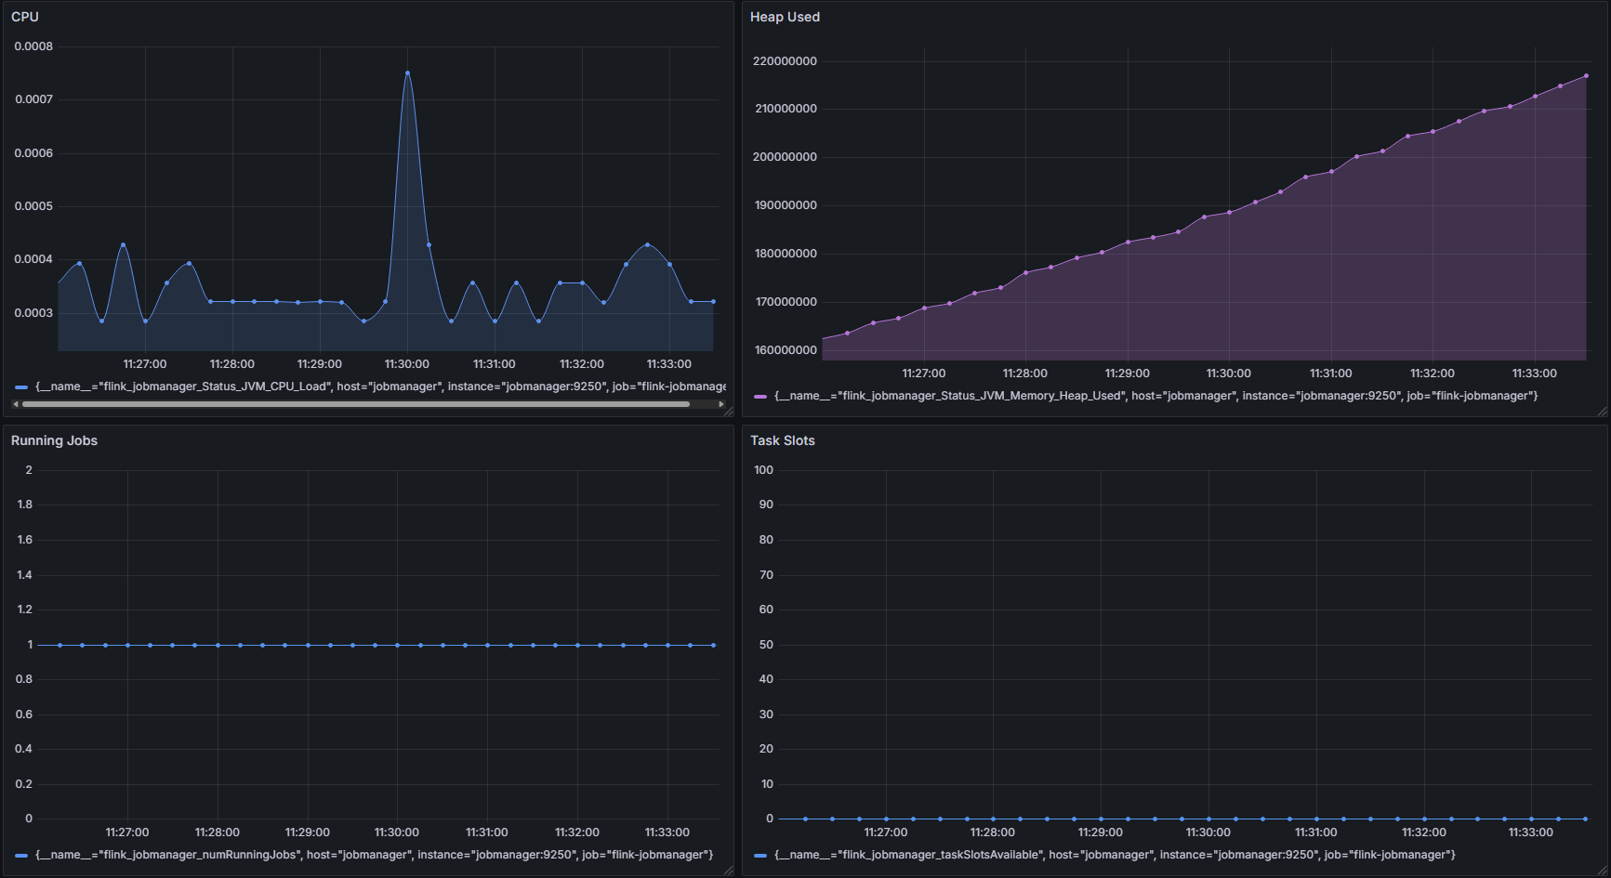Image resolution: width=1611 pixels, height=878 pixels.
Task: Click the Heap Used panel resize handle
Action: click(x=1602, y=411)
